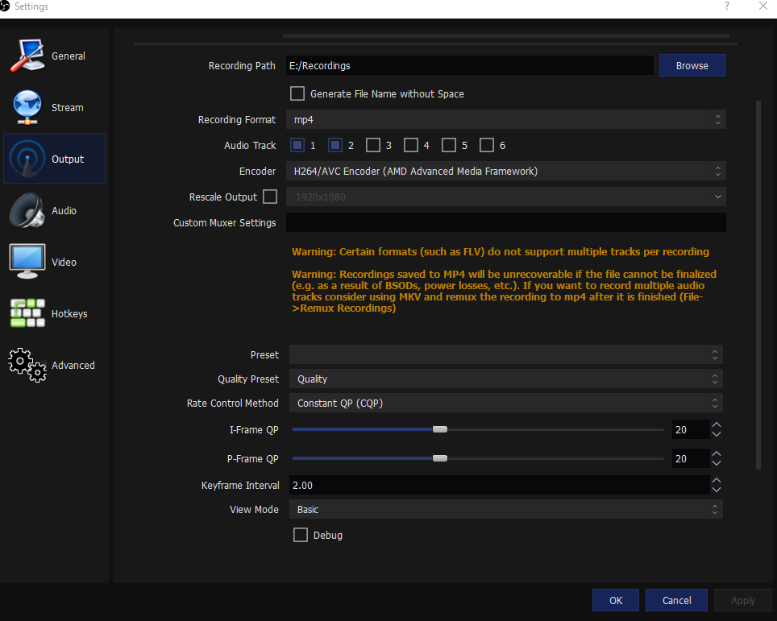Open the empty Preset dropdown
The width and height of the screenshot is (777, 621).
(x=506, y=354)
